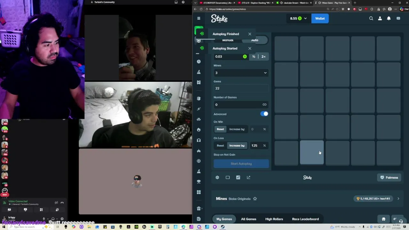Image resolution: width=409 pixels, height=230 pixels.
Task: Select Increase by under On Win
Action: [237, 129]
